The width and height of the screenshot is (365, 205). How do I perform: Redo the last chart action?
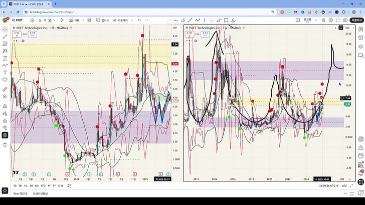click(146, 20)
